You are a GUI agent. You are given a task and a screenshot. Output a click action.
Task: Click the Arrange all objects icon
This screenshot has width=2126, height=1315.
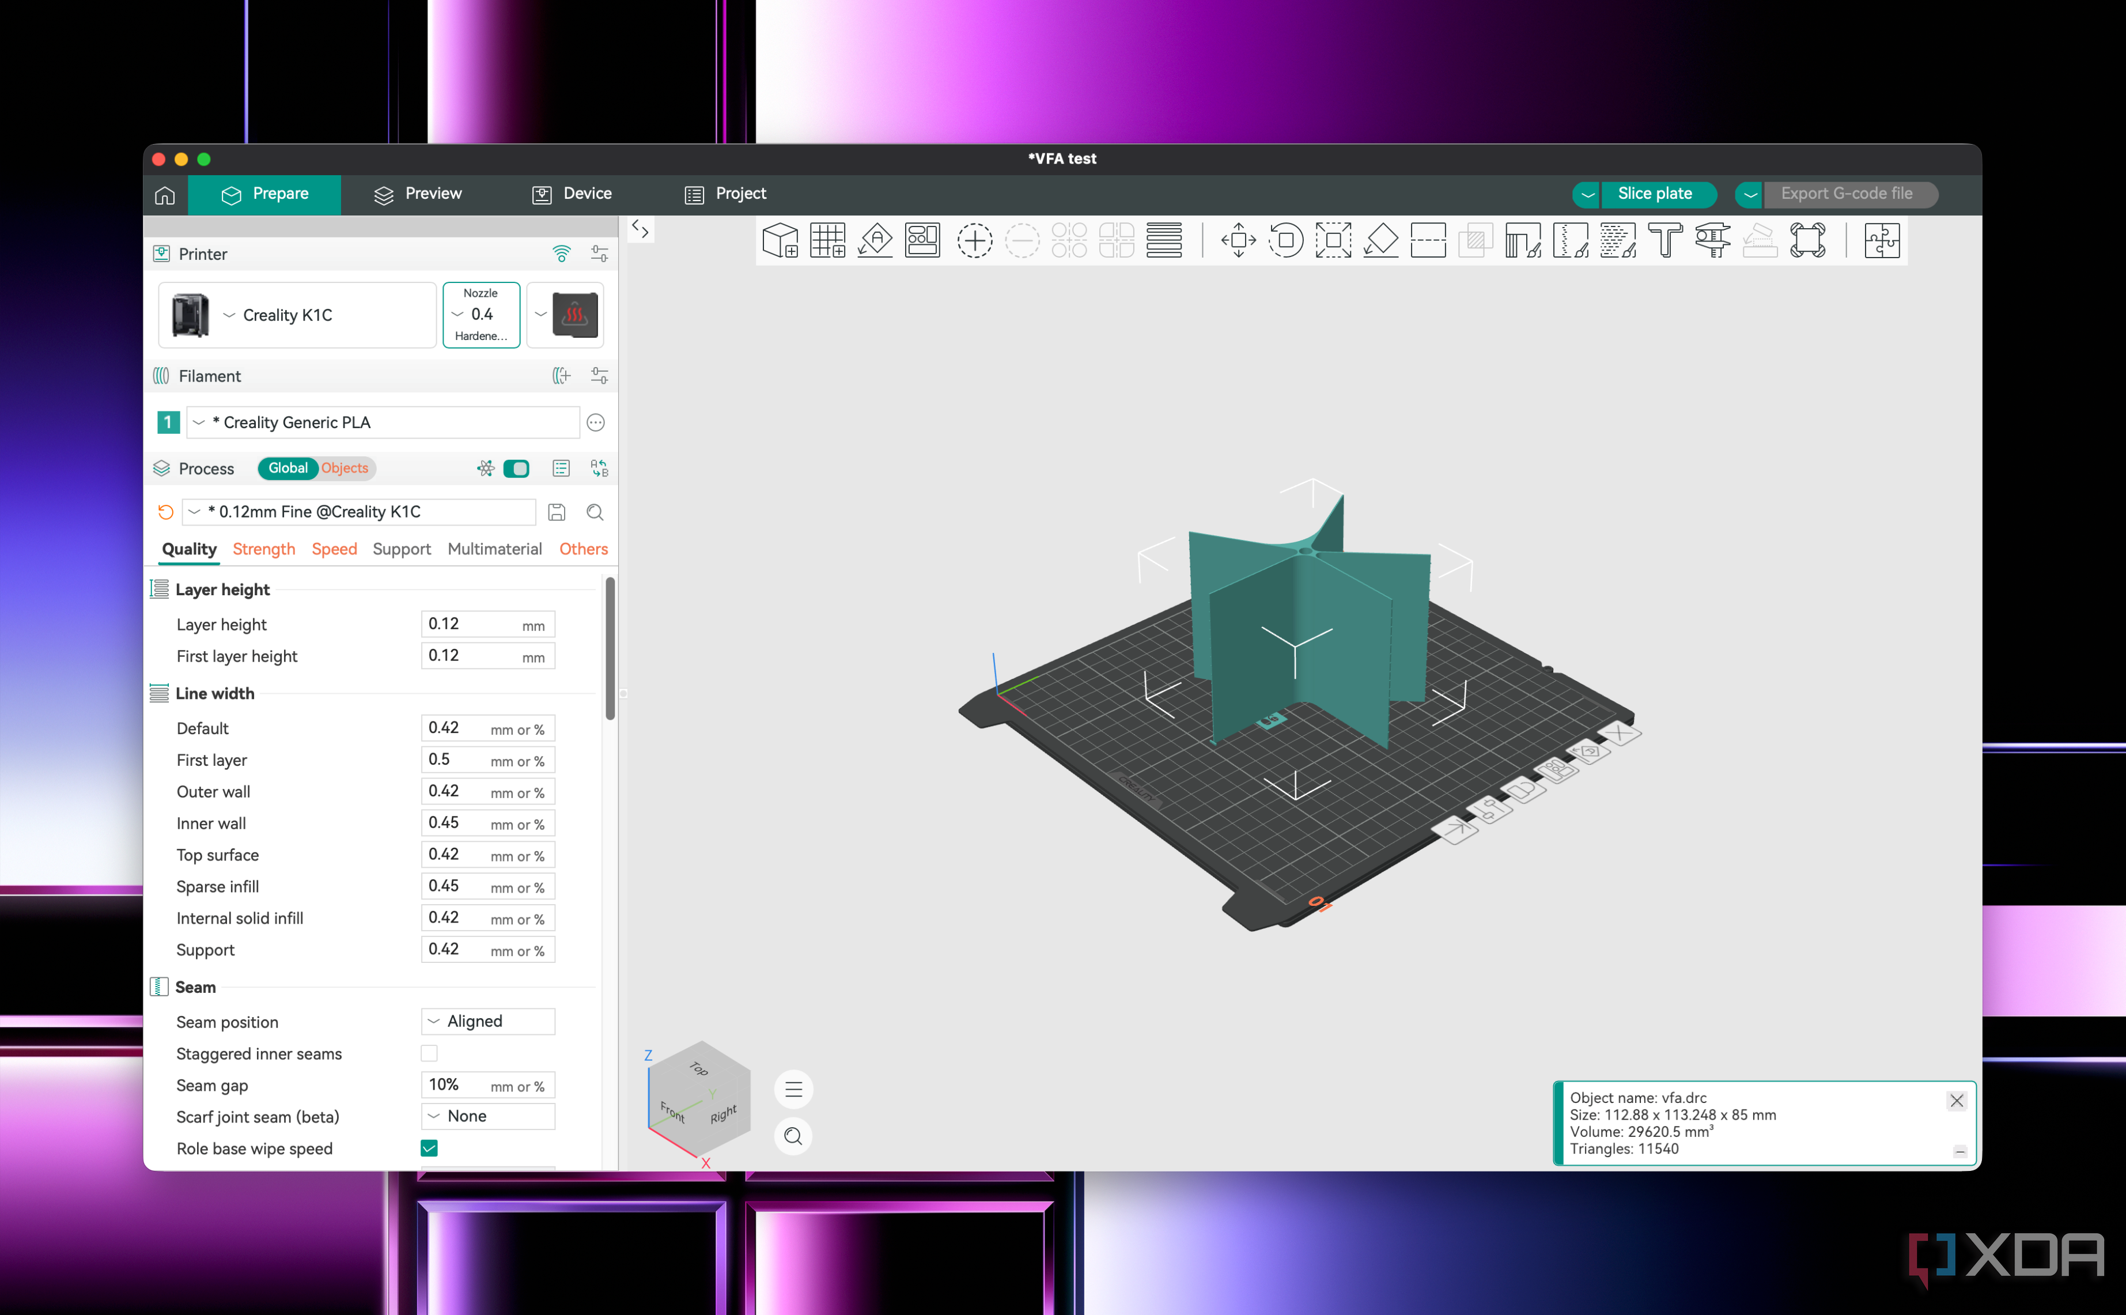[x=922, y=240]
